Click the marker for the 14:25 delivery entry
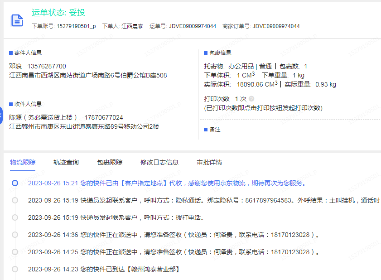Viewport: 381px width, 280px height. [x=15, y=252]
